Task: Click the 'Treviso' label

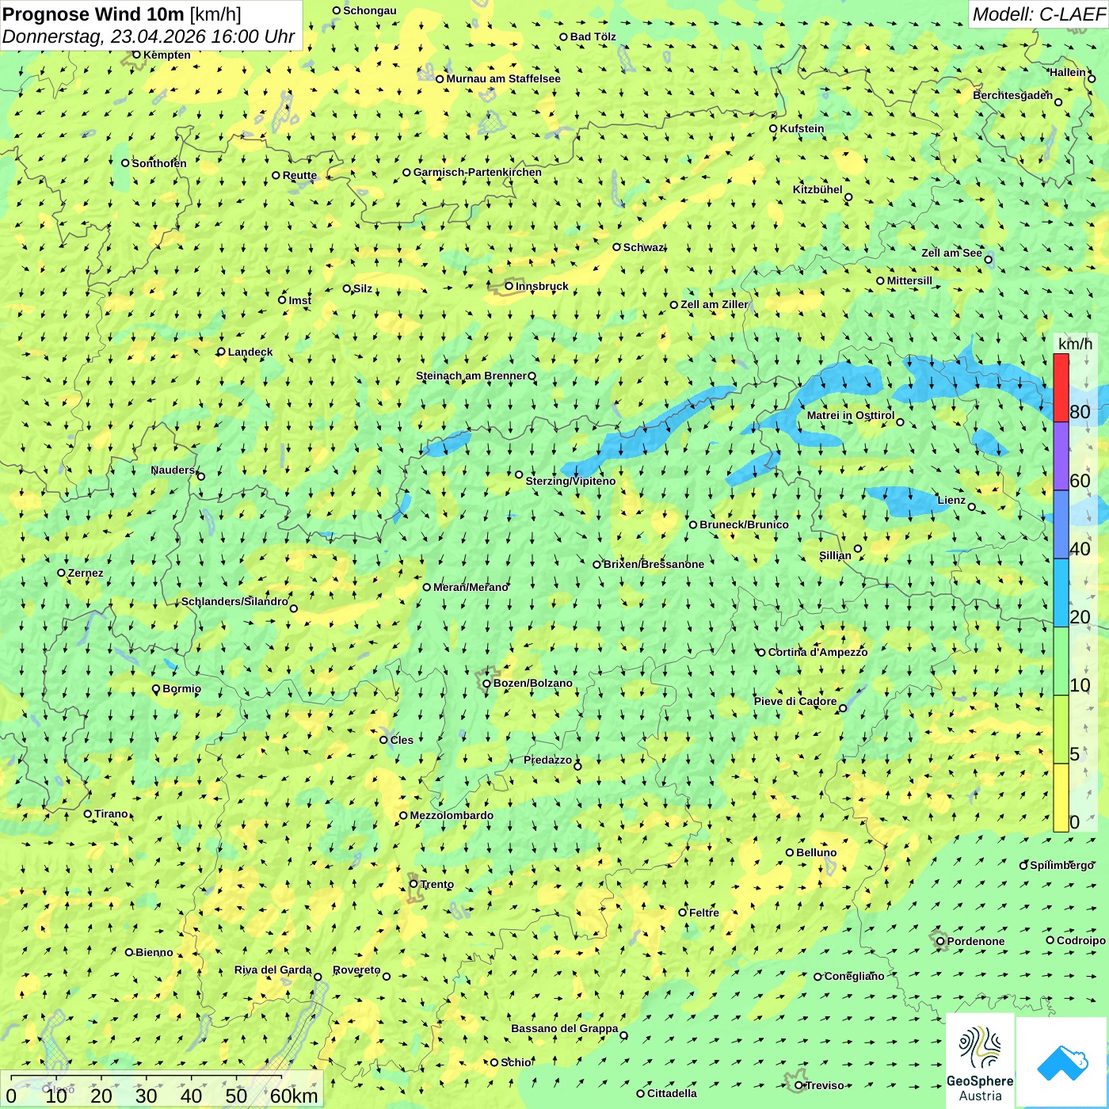Action: (825, 1085)
